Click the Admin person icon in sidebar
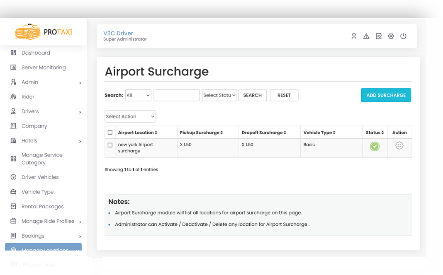Viewport: 443px width, 275px height. [13, 82]
